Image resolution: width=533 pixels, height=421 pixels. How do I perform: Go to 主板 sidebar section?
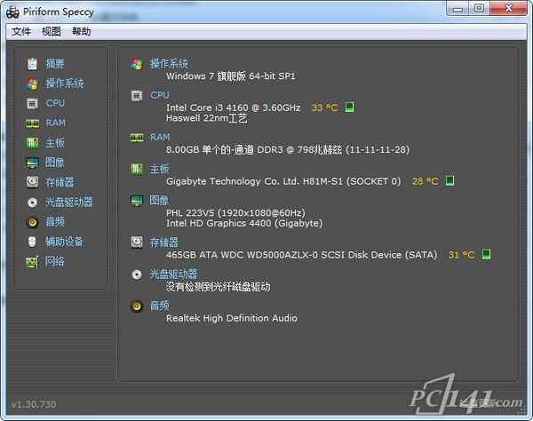(x=55, y=143)
